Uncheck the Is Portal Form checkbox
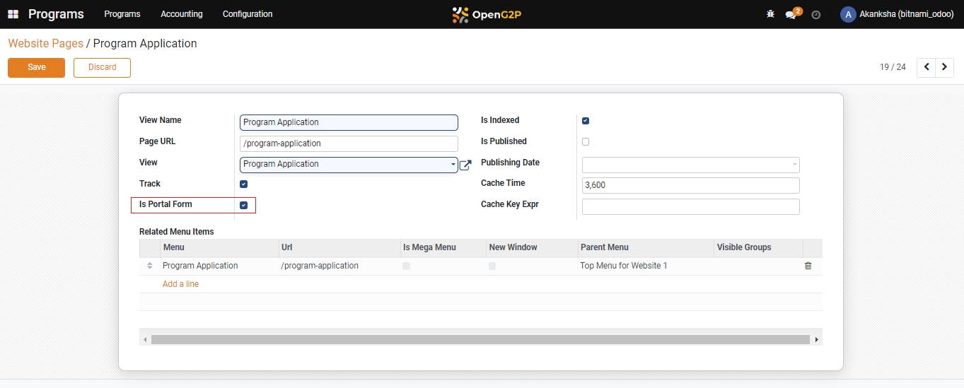The width and height of the screenshot is (964, 388). [244, 205]
